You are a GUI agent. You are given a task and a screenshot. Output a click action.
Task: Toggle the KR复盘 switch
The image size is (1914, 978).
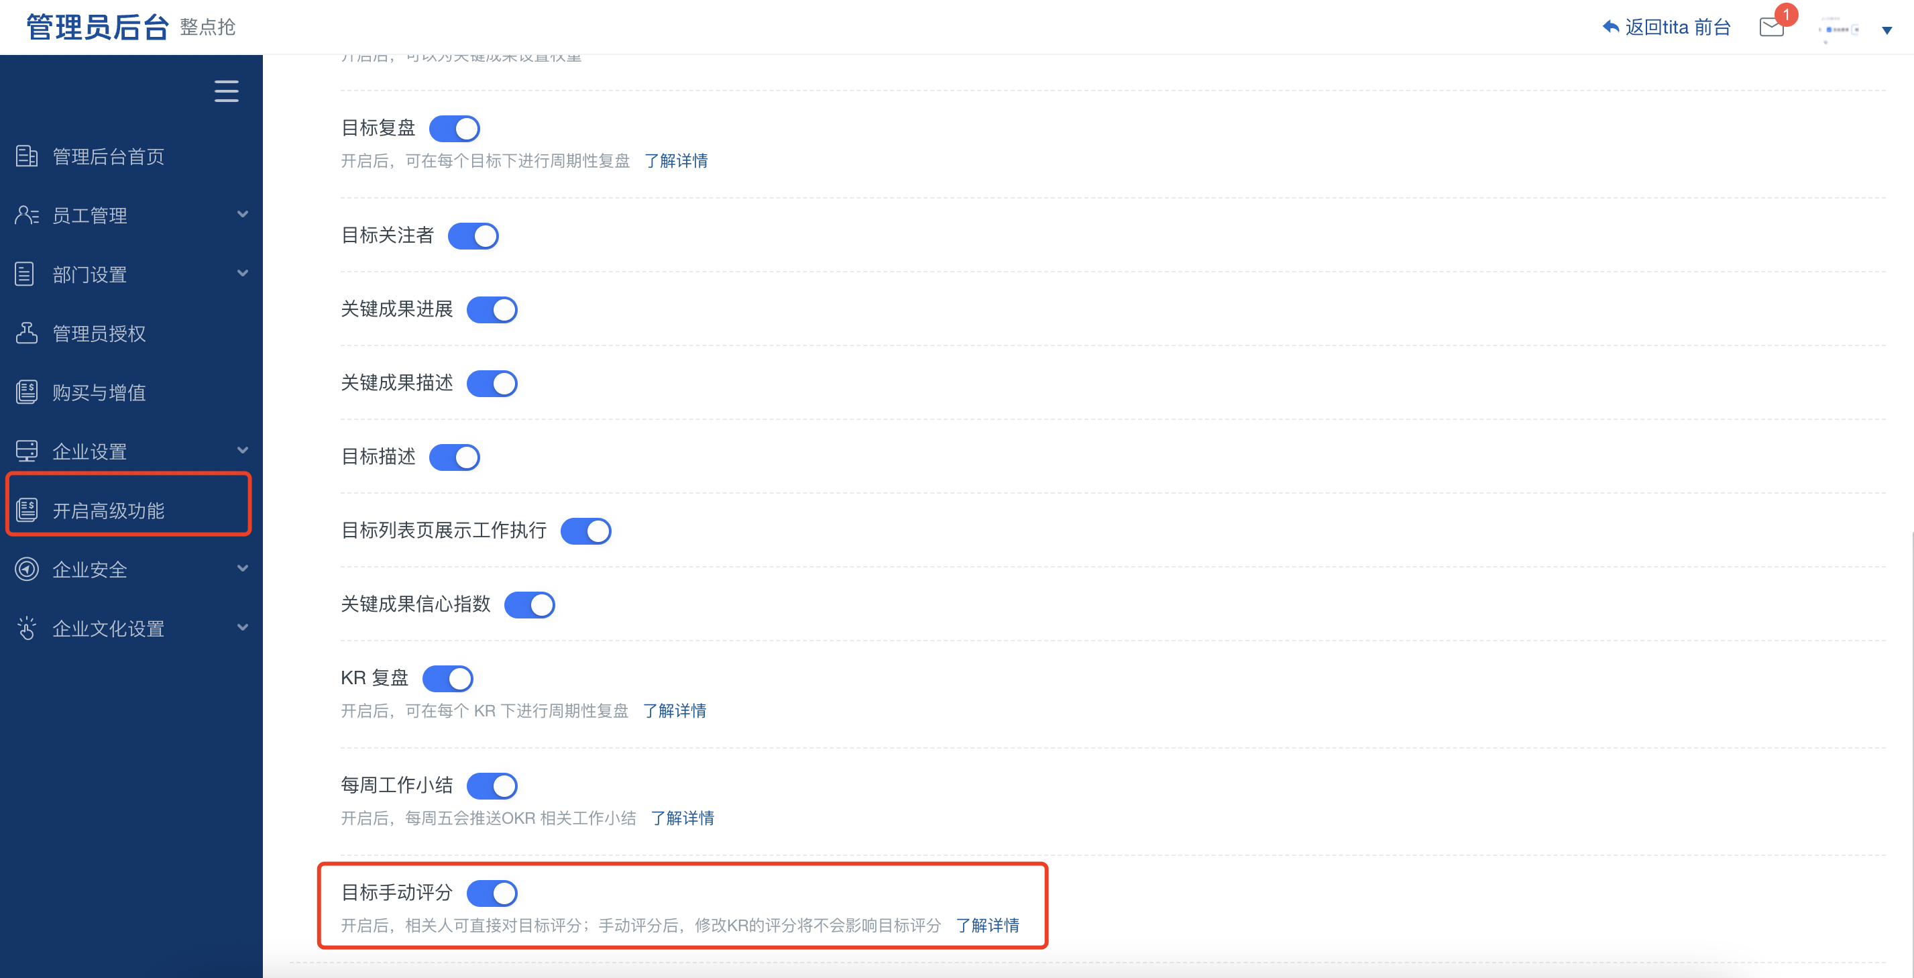(x=450, y=677)
